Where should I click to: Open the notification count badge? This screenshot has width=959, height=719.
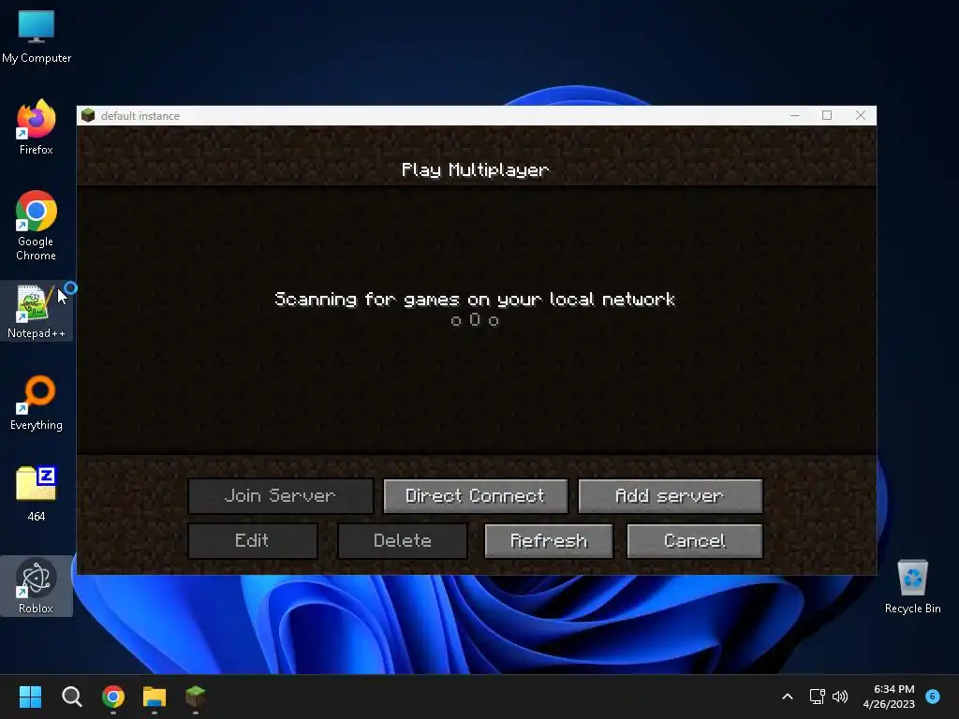point(933,696)
